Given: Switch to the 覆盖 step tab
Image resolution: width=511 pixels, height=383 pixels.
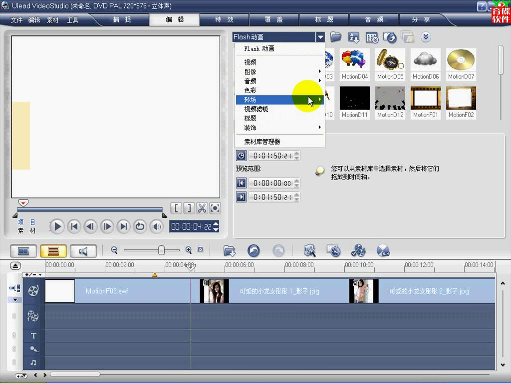Looking at the screenshot, I should click(274, 19).
